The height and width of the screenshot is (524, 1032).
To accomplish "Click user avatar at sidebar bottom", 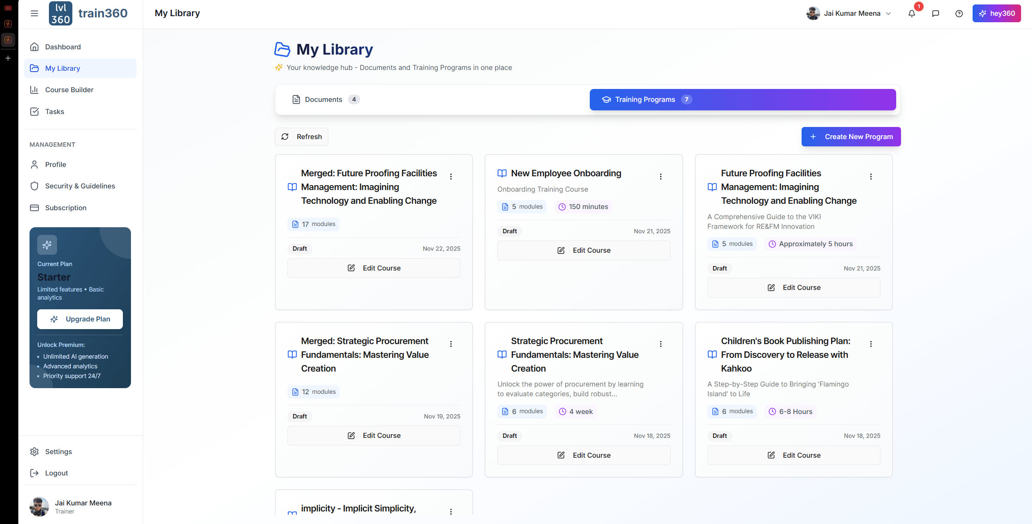I will [39, 506].
